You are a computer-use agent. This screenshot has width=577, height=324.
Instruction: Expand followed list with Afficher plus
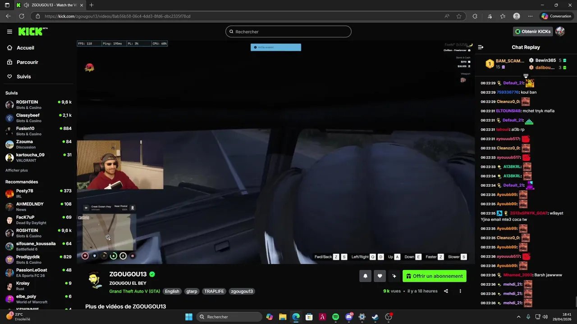[16, 171]
